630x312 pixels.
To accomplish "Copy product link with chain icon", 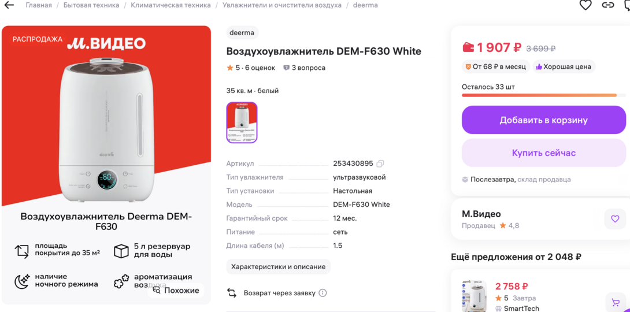I will click(x=607, y=5).
